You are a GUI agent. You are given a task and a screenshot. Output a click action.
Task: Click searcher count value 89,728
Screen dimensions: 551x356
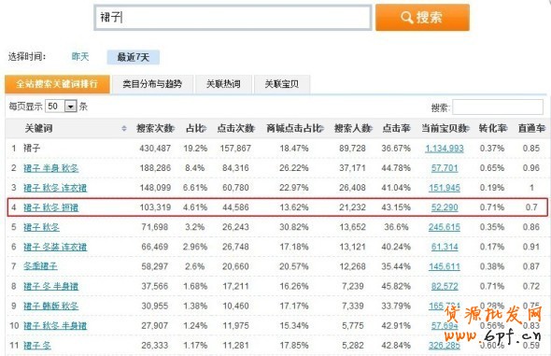(352, 149)
